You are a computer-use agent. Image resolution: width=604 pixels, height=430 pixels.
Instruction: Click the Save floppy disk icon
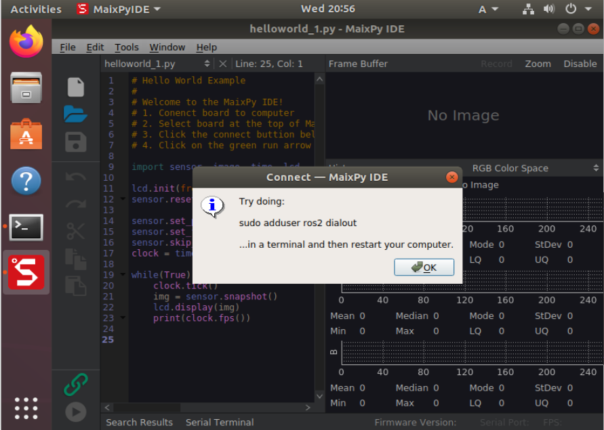75,142
